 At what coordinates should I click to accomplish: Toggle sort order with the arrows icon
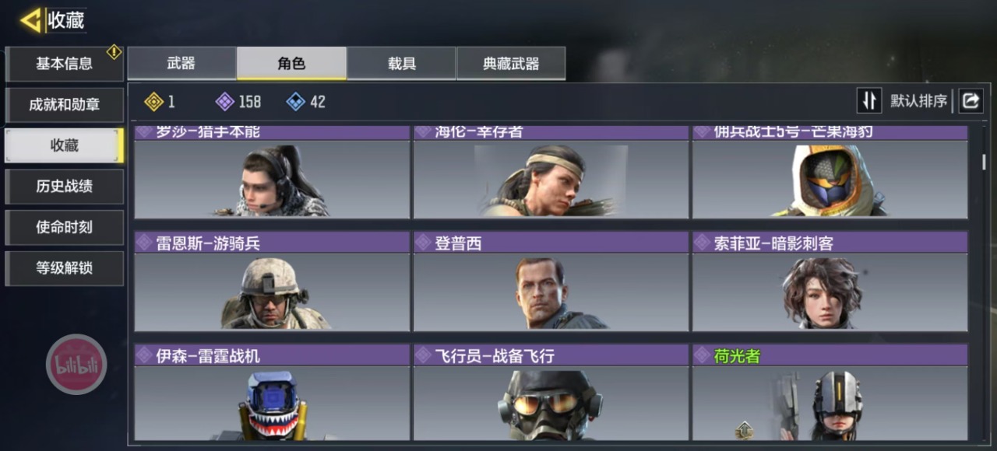(x=868, y=100)
